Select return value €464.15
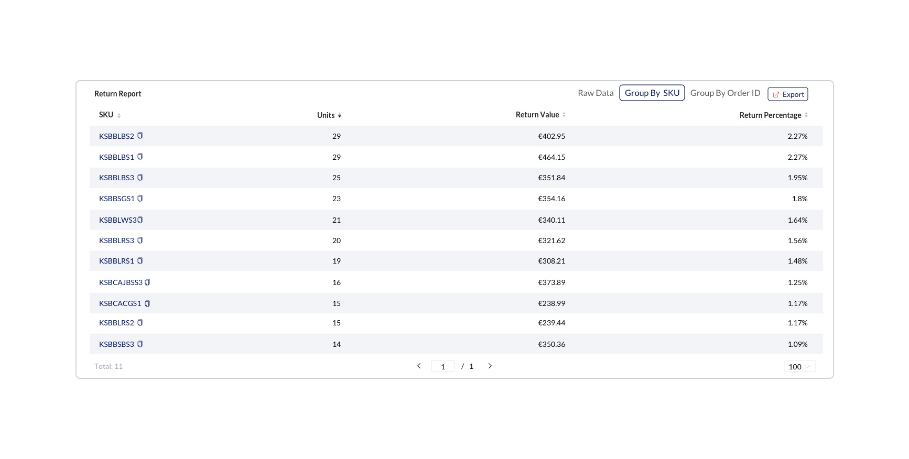Screen dimensions: 909x459 tap(551, 157)
